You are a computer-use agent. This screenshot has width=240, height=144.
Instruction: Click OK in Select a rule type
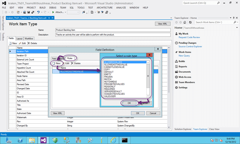pyautogui.click(x=129, y=103)
